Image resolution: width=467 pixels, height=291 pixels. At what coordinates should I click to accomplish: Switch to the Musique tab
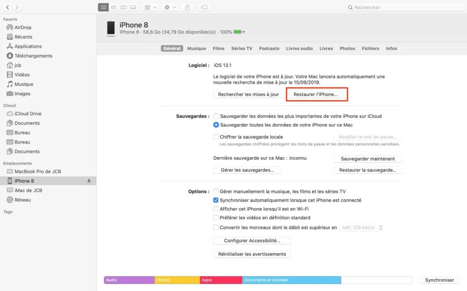point(197,49)
